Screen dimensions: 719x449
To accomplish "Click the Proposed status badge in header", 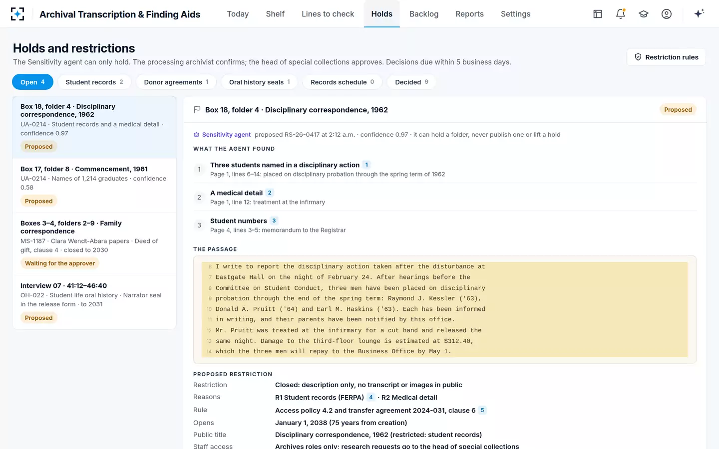I will (x=678, y=110).
